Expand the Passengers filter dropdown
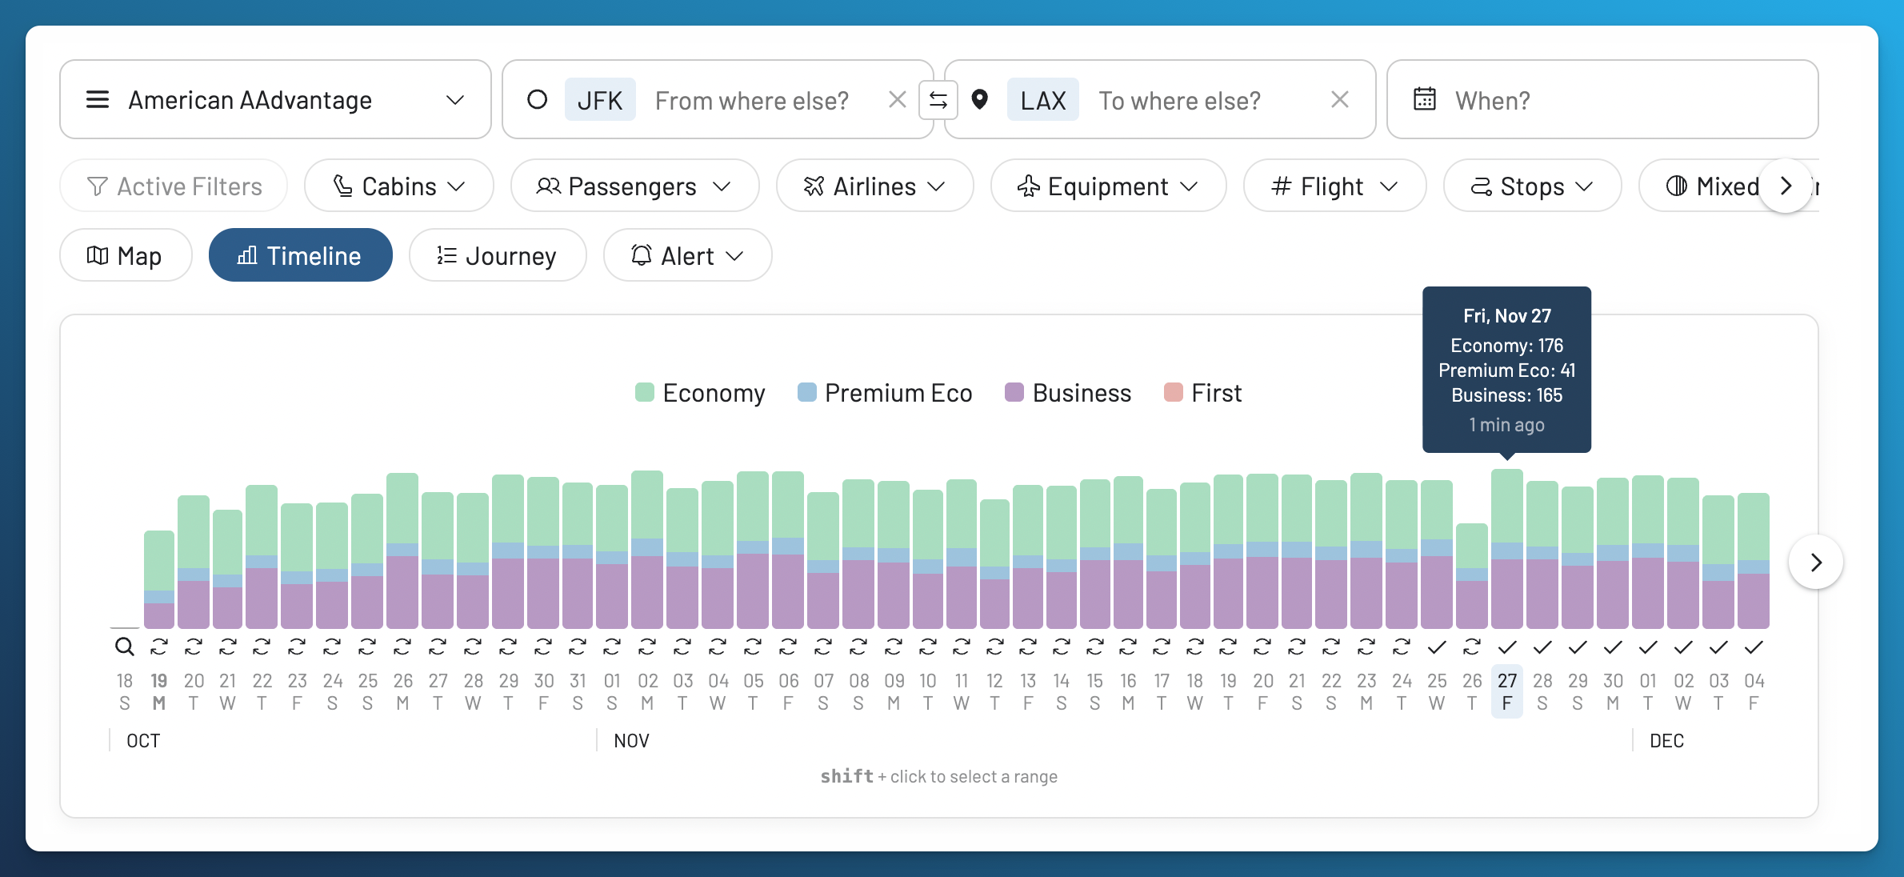The height and width of the screenshot is (877, 1904). pos(634,186)
